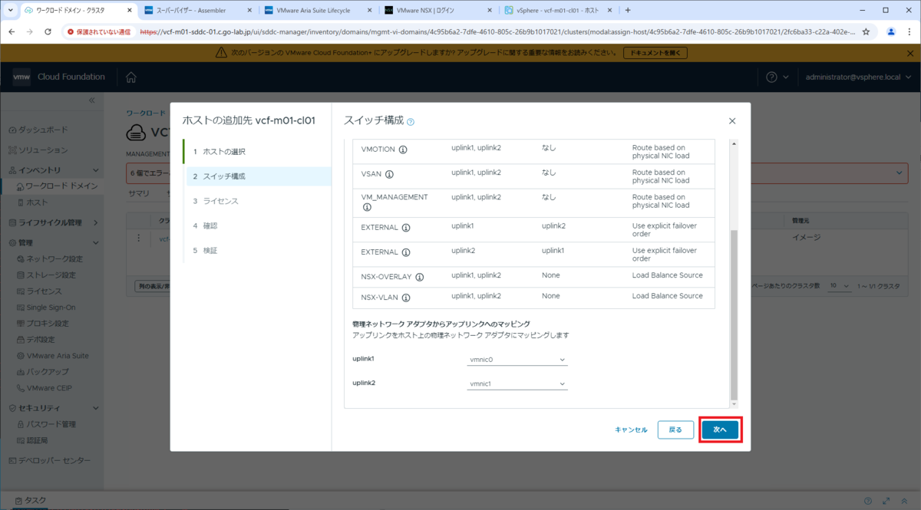Show the NSX-OVERLAY info icon details
The width and height of the screenshot is (921, 510).
click(x=420, y=277)
